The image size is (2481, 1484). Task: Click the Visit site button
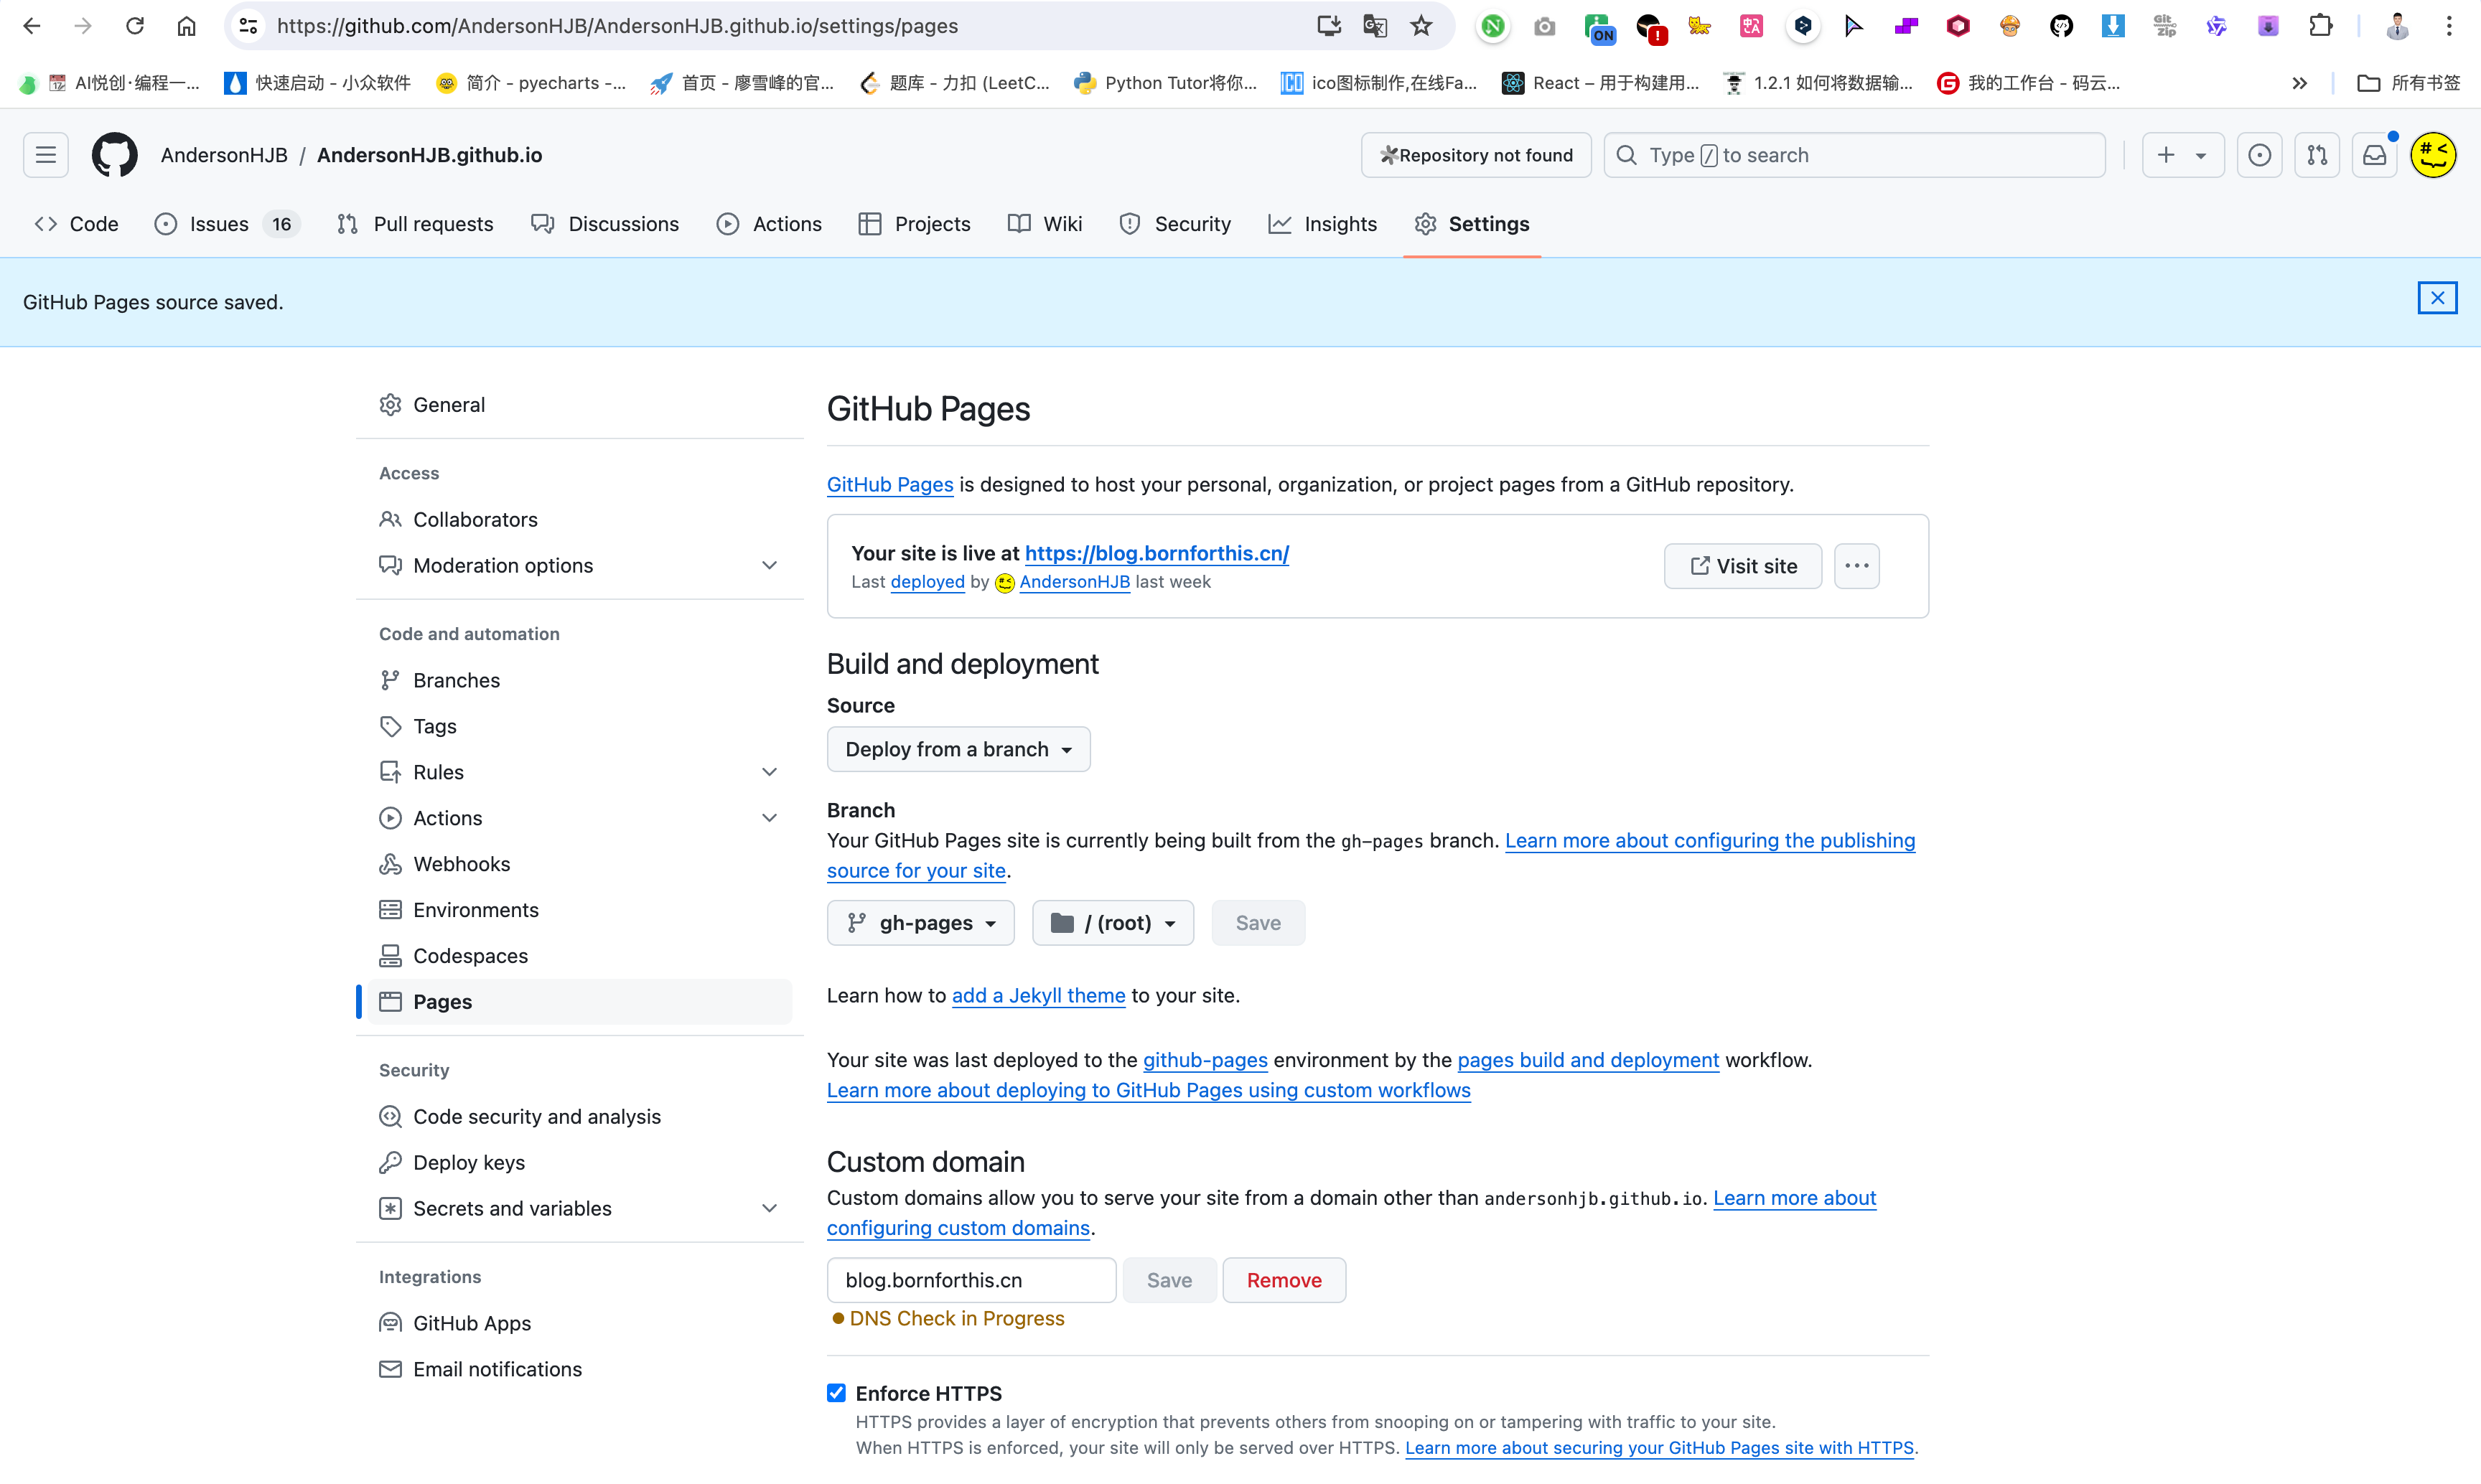(x=1743, y=566)
